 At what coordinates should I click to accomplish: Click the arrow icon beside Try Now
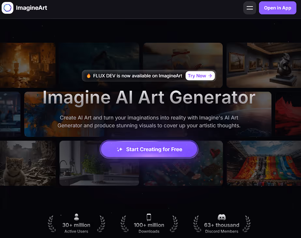point(210,76)
